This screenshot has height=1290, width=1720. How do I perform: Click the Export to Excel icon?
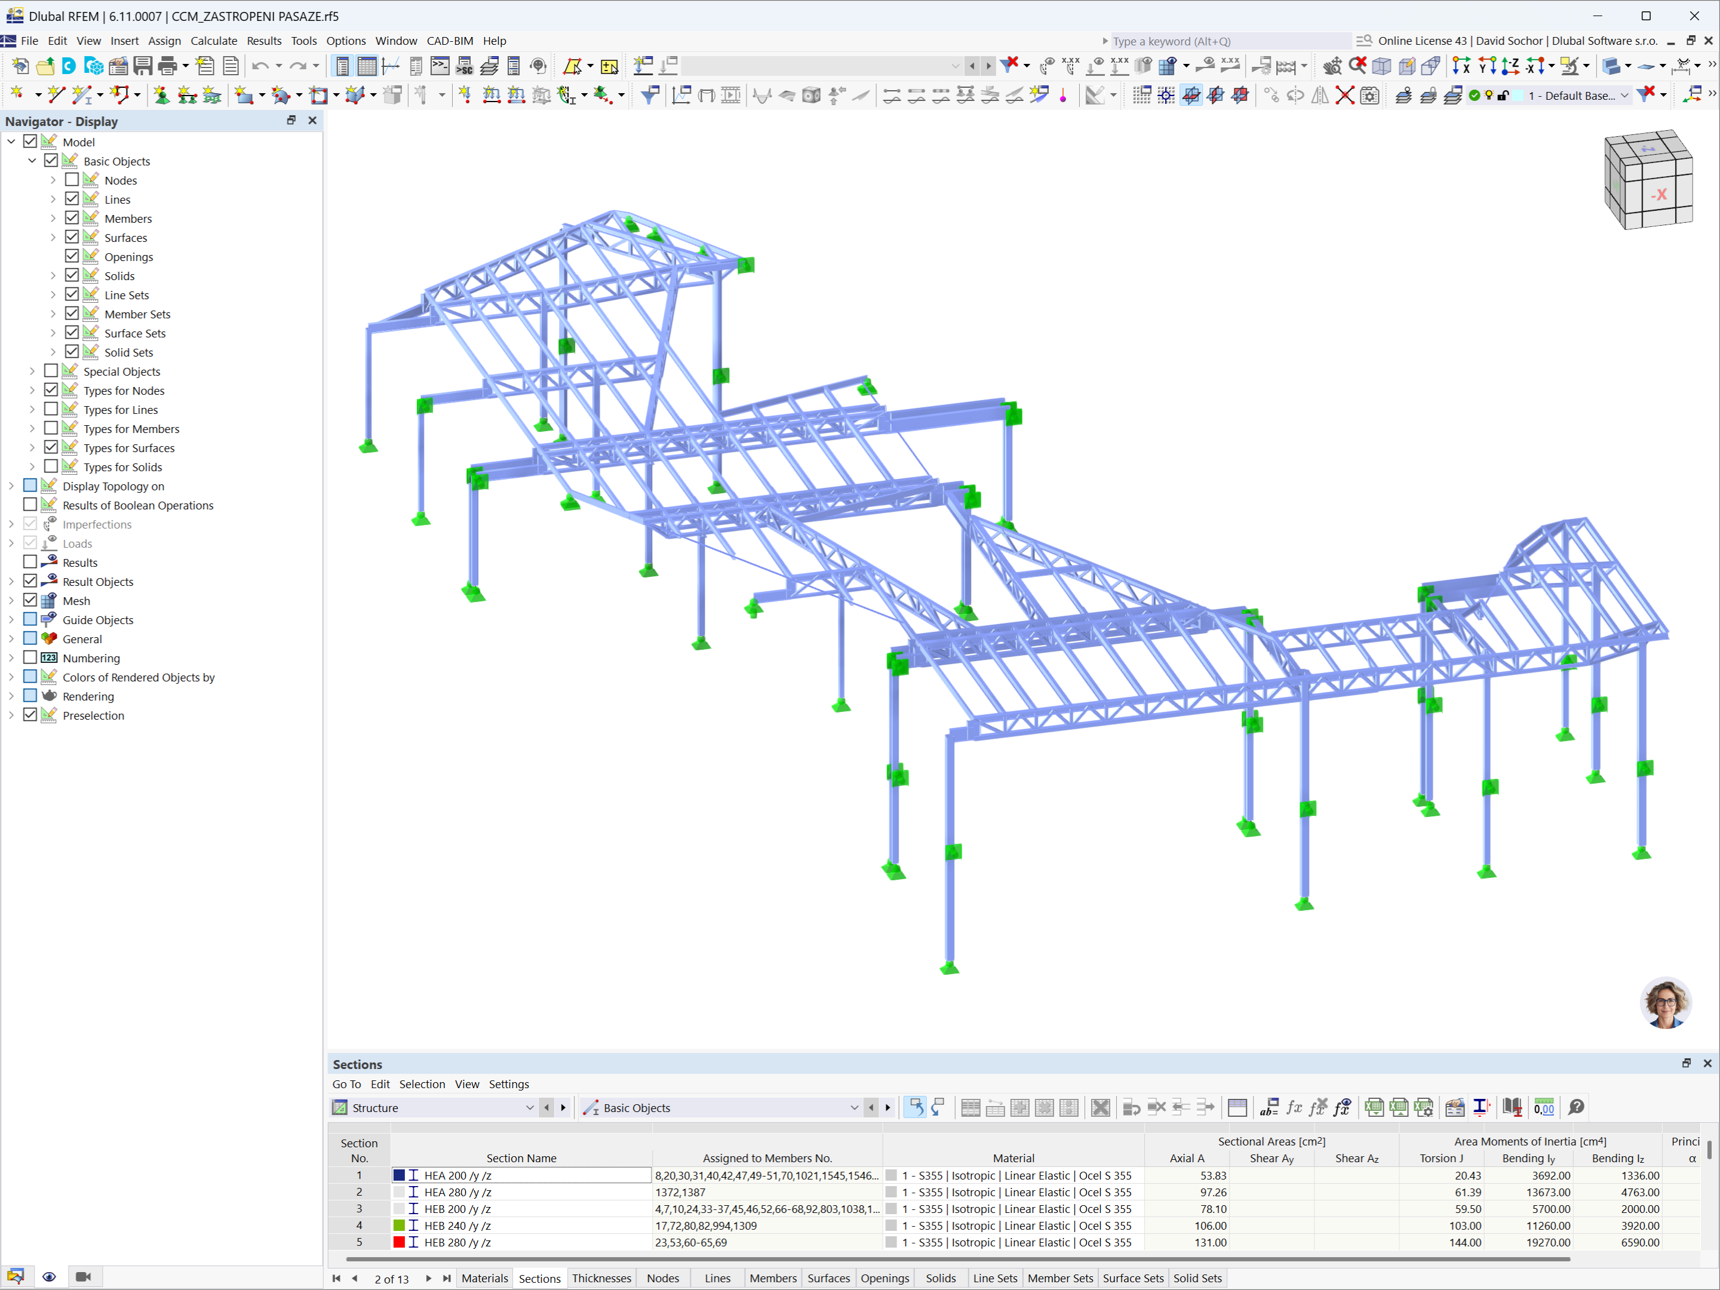click(1374, 1107)
